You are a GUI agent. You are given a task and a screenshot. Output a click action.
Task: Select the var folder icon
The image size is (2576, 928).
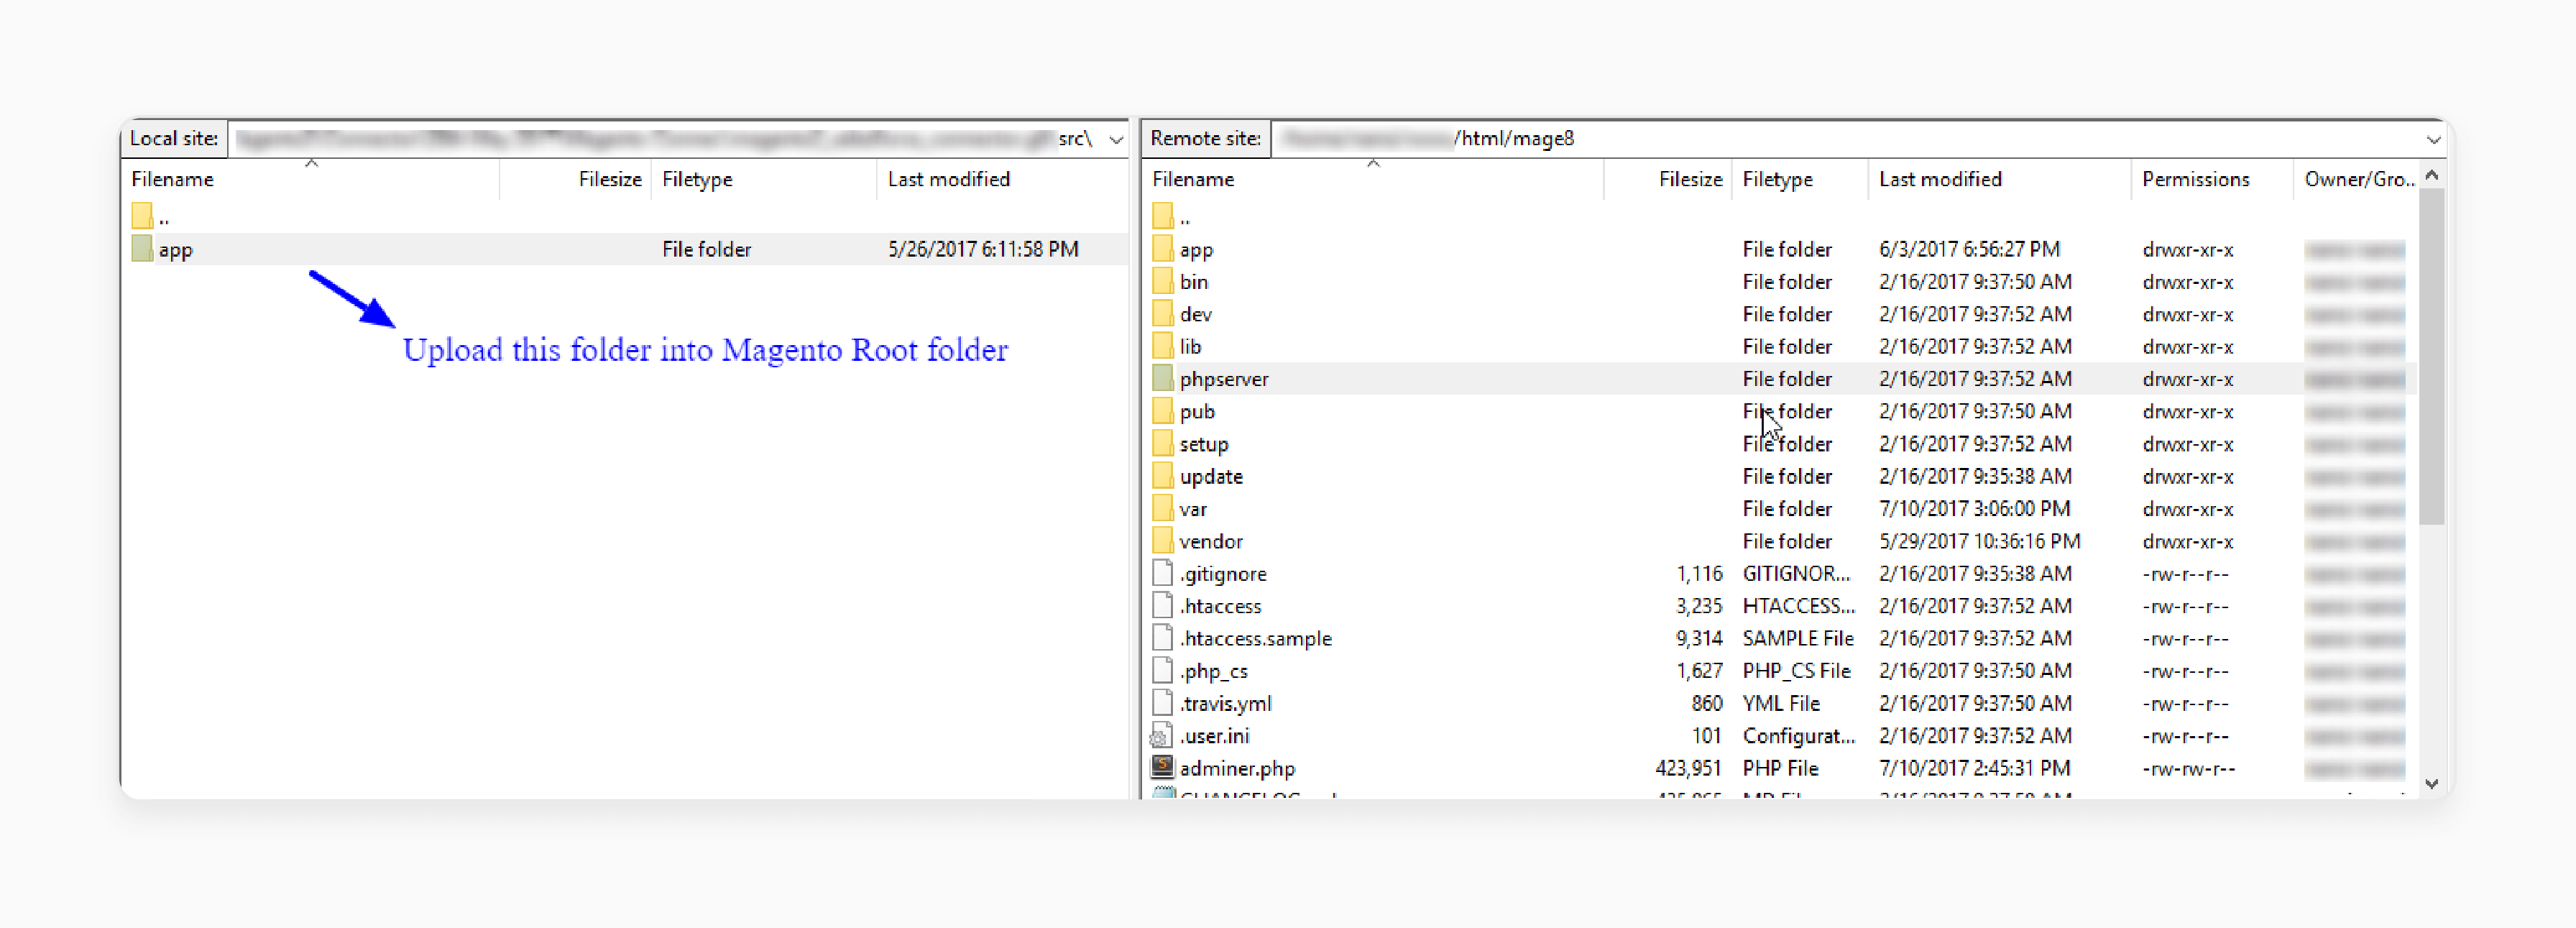coord(1162,508)
